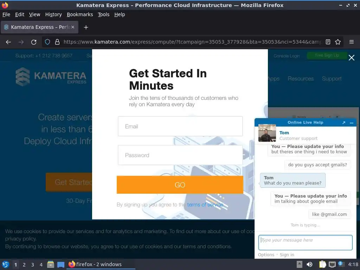360x270 pixels.
Task: Open the removable media eject tray icon
Action: 300,264
